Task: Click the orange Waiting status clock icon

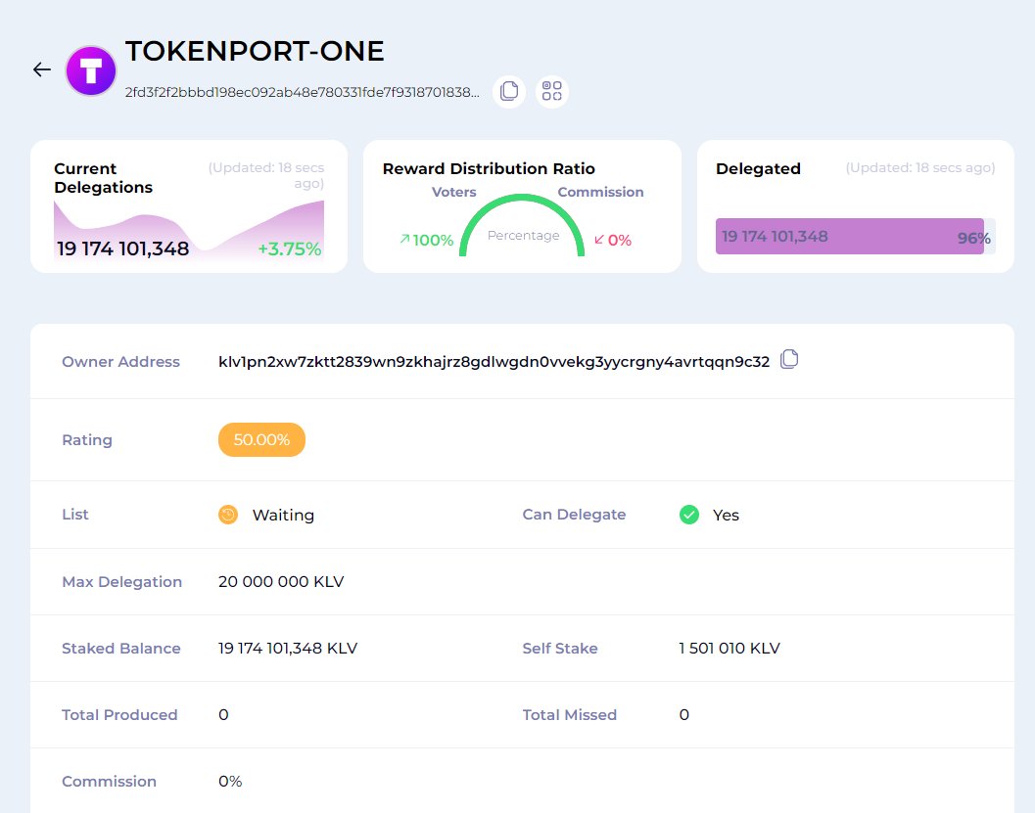Action: pos(228,515)
